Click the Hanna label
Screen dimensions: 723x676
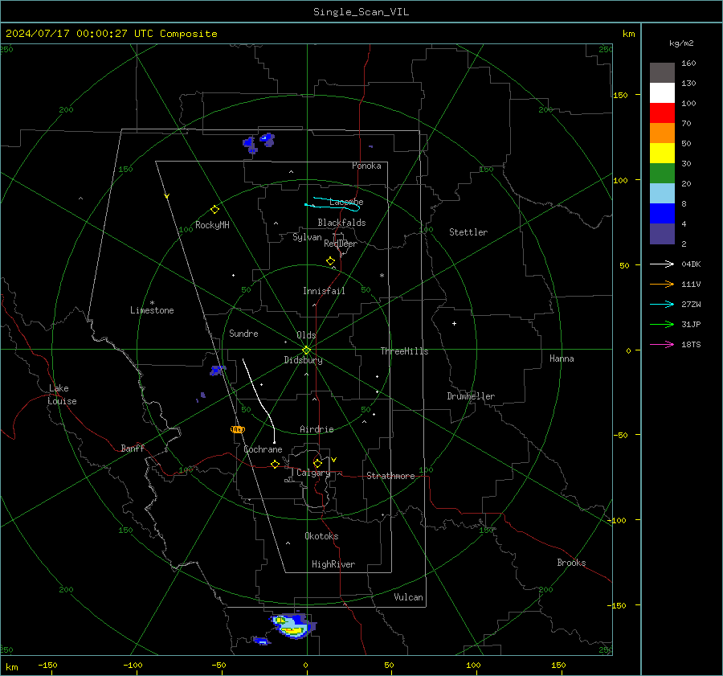point(562,358)
